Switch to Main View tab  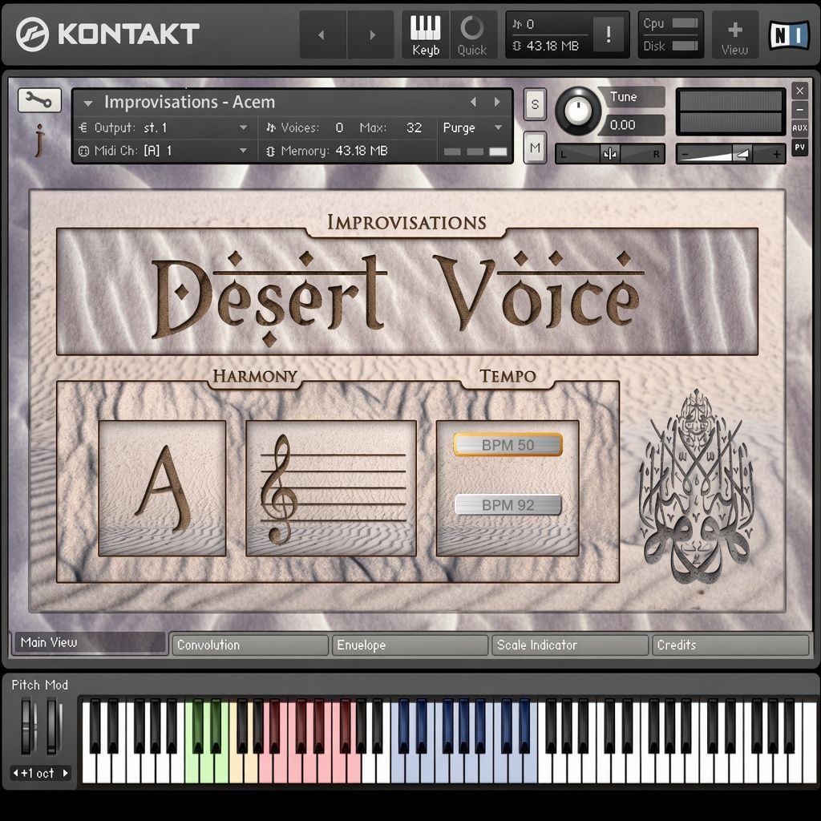click(89, 642)
